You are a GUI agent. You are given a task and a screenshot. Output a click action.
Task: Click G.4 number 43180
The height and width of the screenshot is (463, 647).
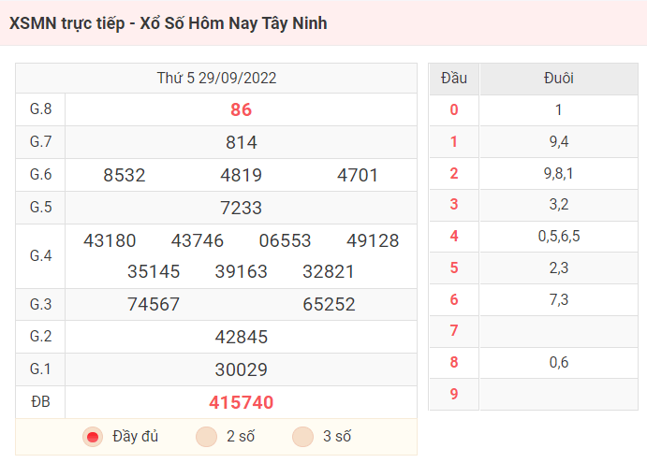click(110, 240)
